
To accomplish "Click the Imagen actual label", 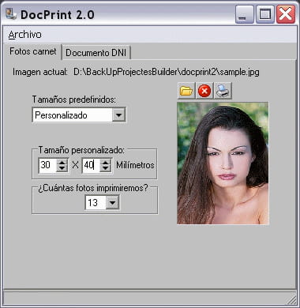I will pyautogui.click(x=40, y=72).
